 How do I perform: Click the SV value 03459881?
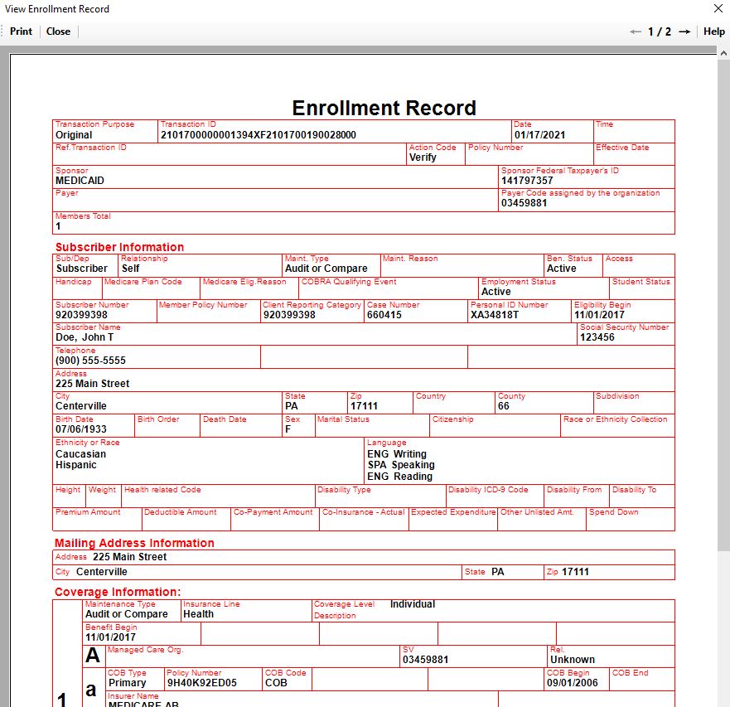(426, 660)
